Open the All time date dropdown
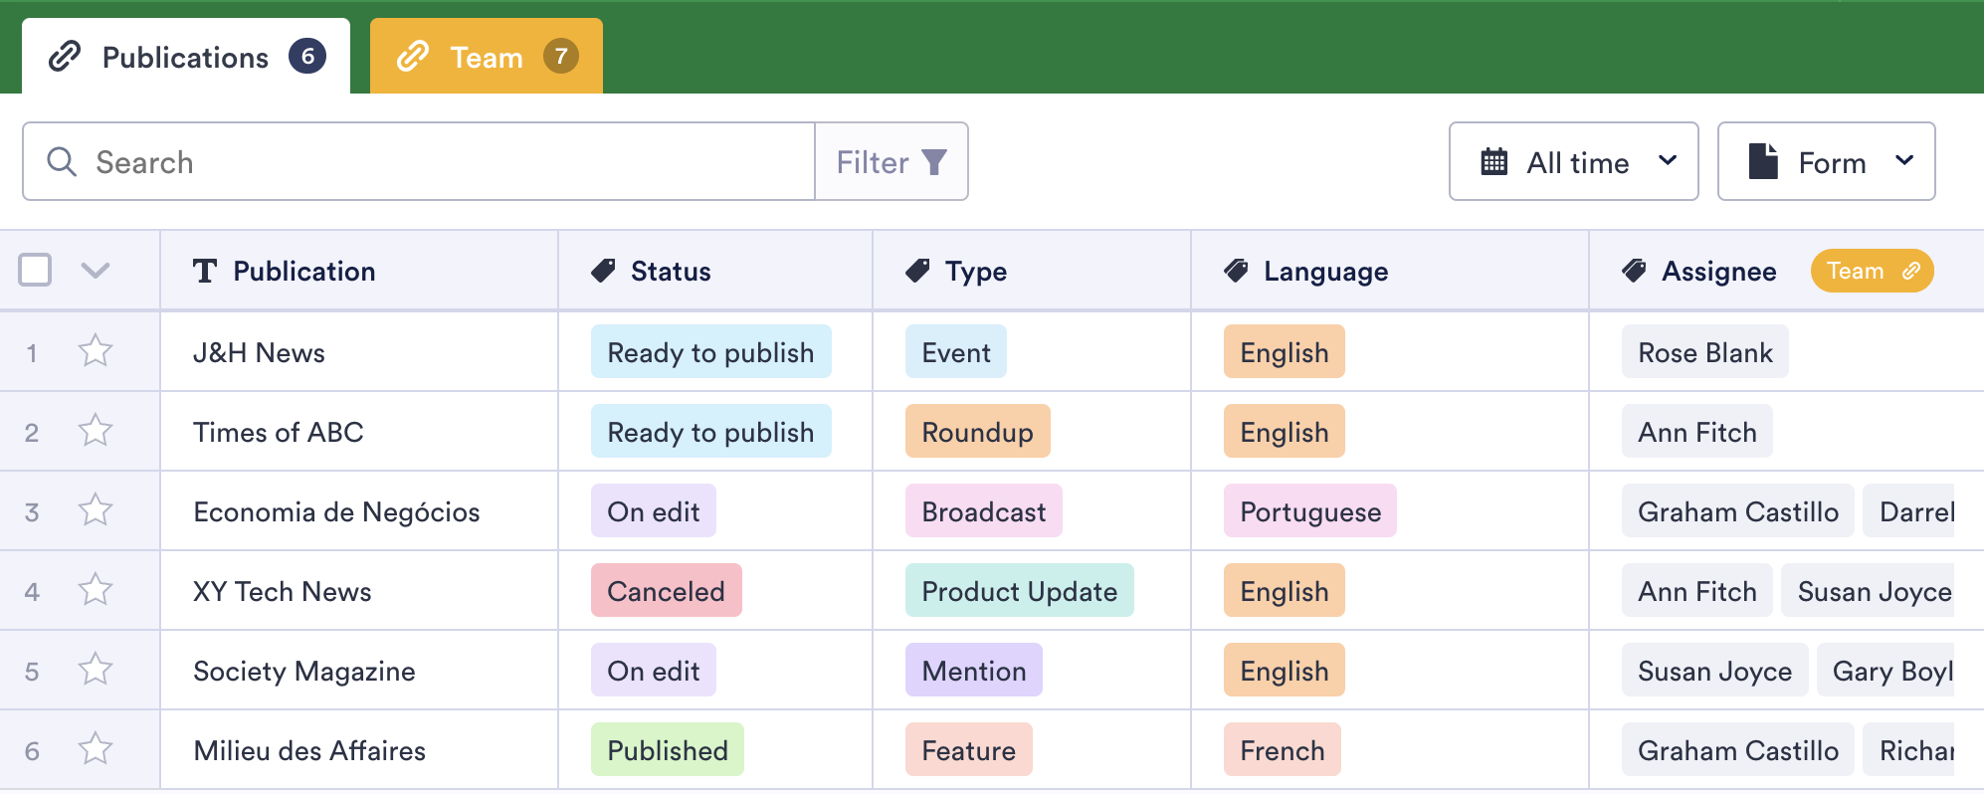 click(x=1573, y=162)
